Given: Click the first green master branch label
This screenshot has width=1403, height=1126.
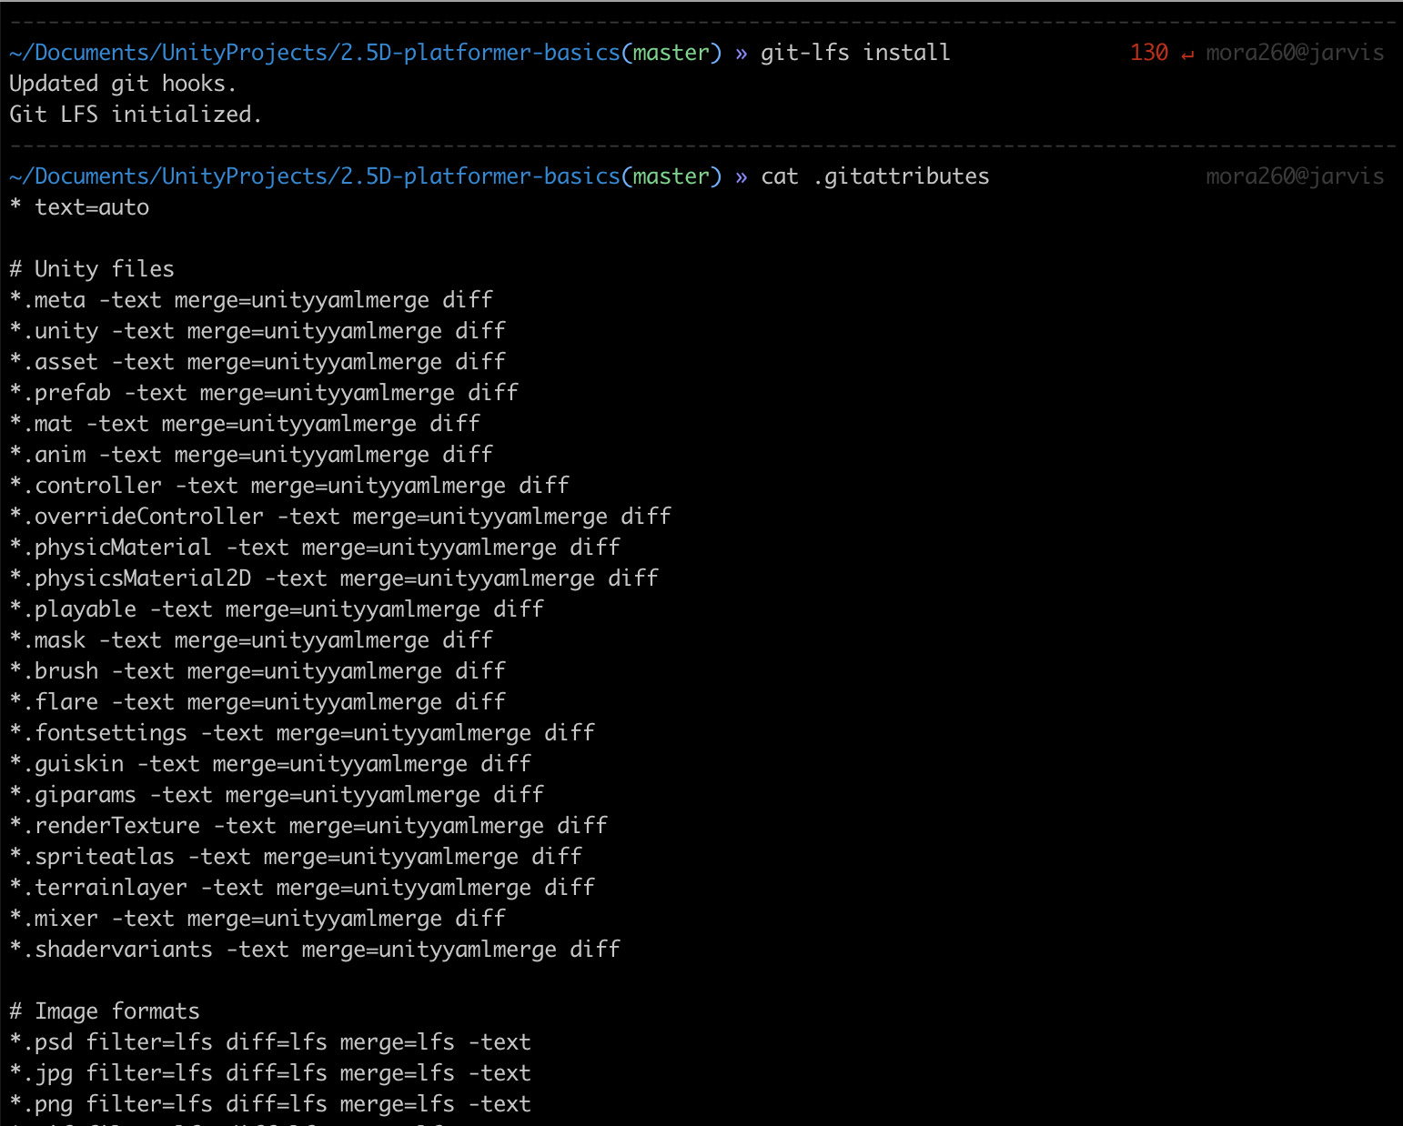Looking at the screenshot, I should [671, 53].
